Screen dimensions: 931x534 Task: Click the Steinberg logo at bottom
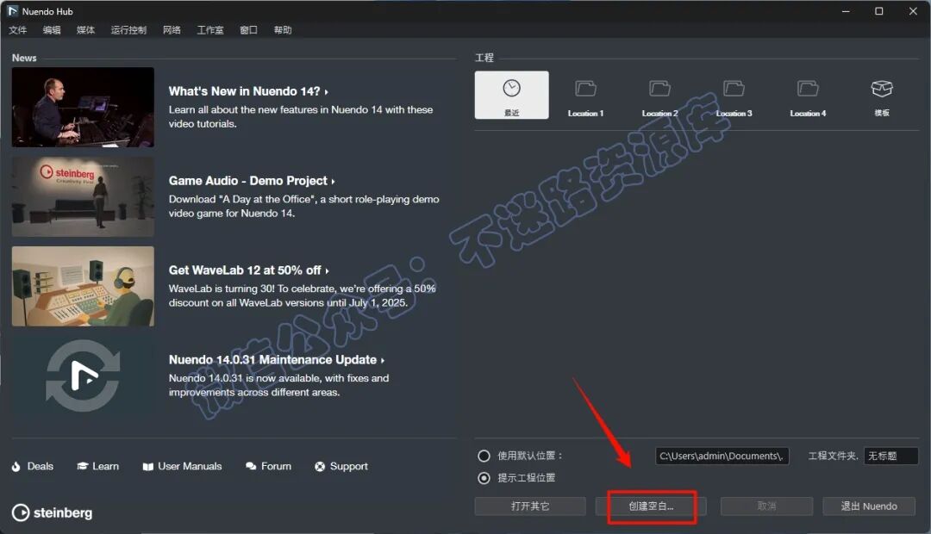click(x=53, y=512)
